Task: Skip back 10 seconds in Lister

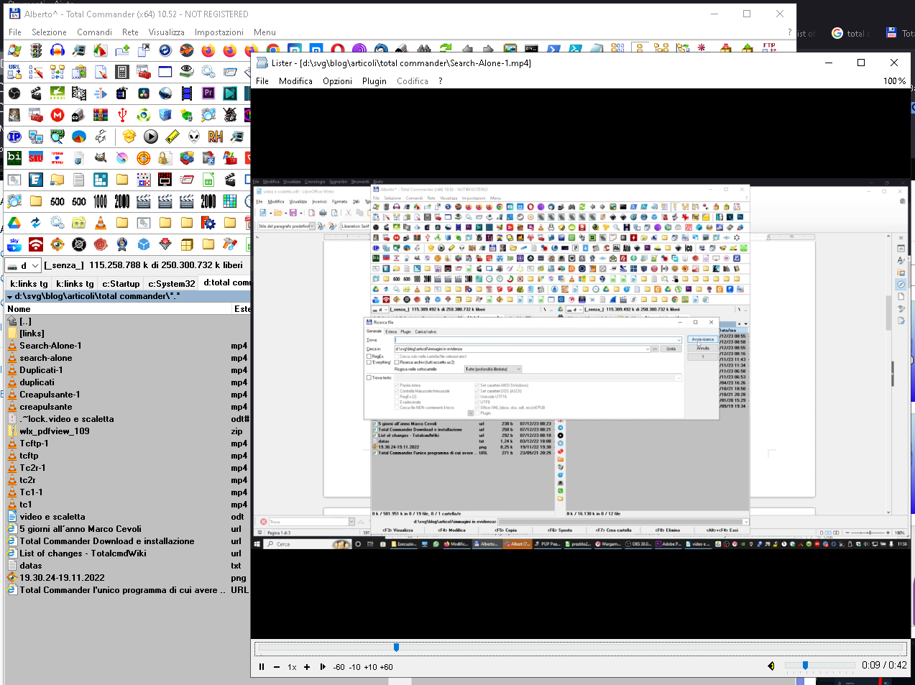Action: coord(355,667)
